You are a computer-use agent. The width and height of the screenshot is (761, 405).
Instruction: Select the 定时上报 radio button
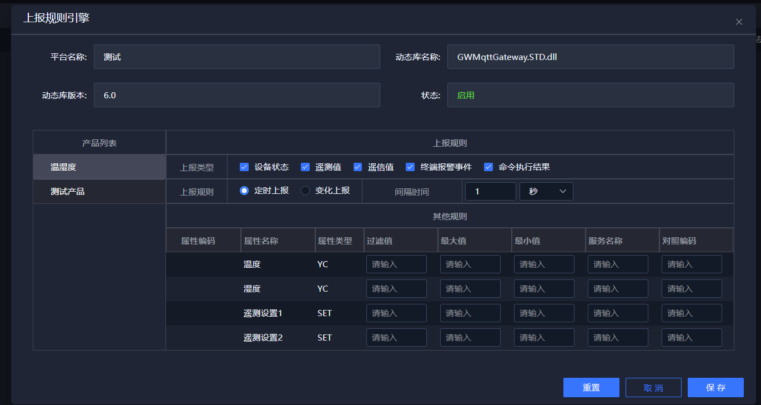tap(244, 191)
